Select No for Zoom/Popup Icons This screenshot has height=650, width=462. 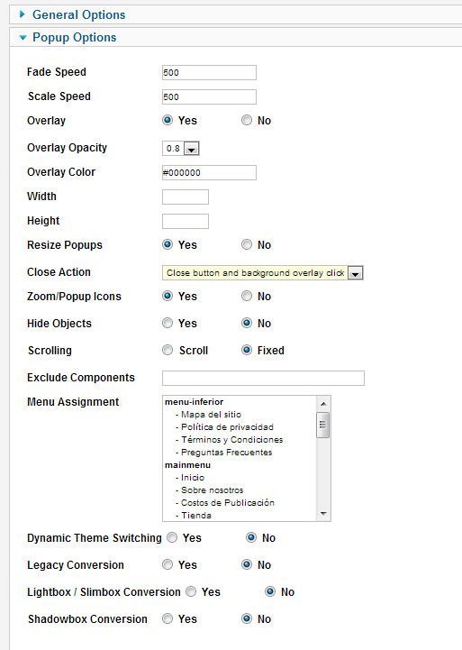[x=247, y=296]
